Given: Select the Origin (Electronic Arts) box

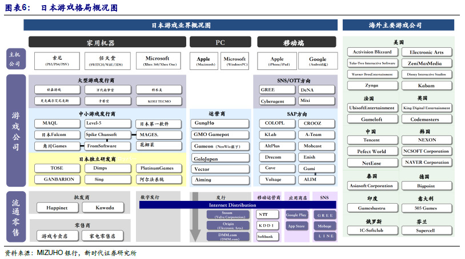Looking at the screenshot, I should tap(228, 225).
